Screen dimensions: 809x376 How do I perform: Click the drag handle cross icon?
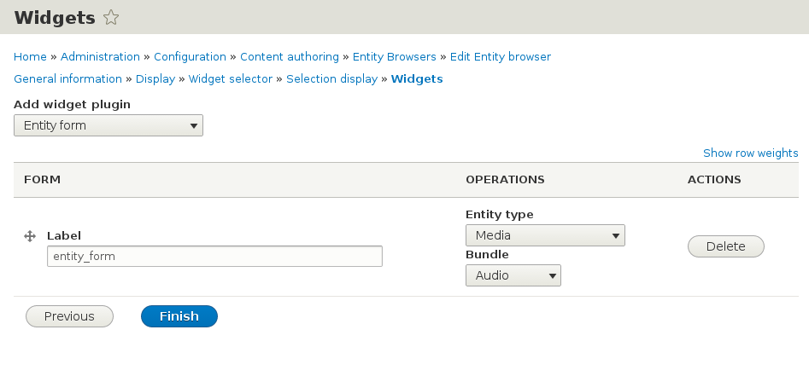(29, 235)
